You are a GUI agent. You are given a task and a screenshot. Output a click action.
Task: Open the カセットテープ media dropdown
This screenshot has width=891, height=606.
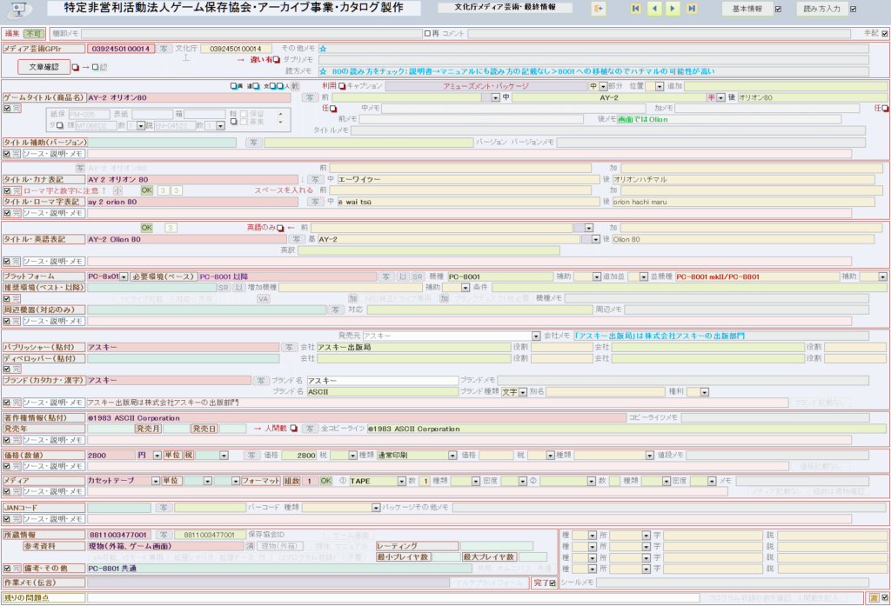tap(155, 481)
